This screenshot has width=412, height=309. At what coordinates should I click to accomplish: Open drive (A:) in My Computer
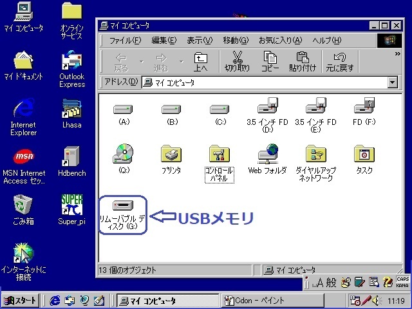click(123, 109)
